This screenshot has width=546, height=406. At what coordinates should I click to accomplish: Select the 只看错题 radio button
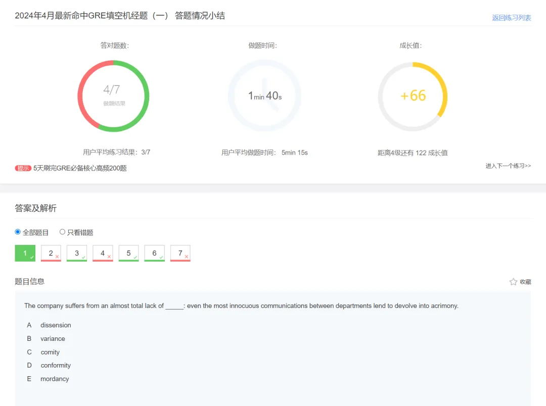pyautogui.click(x=63, y=232)
